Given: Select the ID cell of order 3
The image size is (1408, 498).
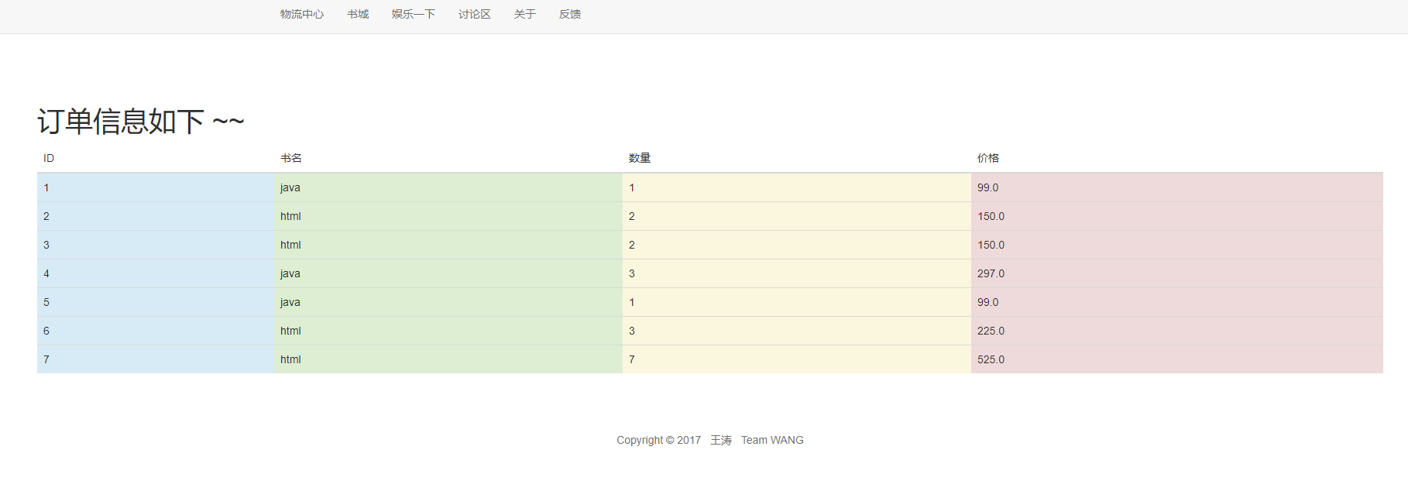Looking at the screenshot, I should pos(46,245).
